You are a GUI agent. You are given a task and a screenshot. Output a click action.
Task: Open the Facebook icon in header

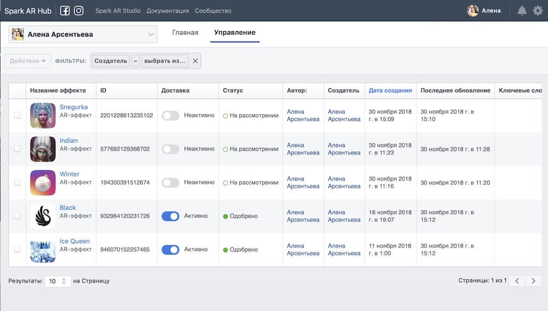point(65,10)
